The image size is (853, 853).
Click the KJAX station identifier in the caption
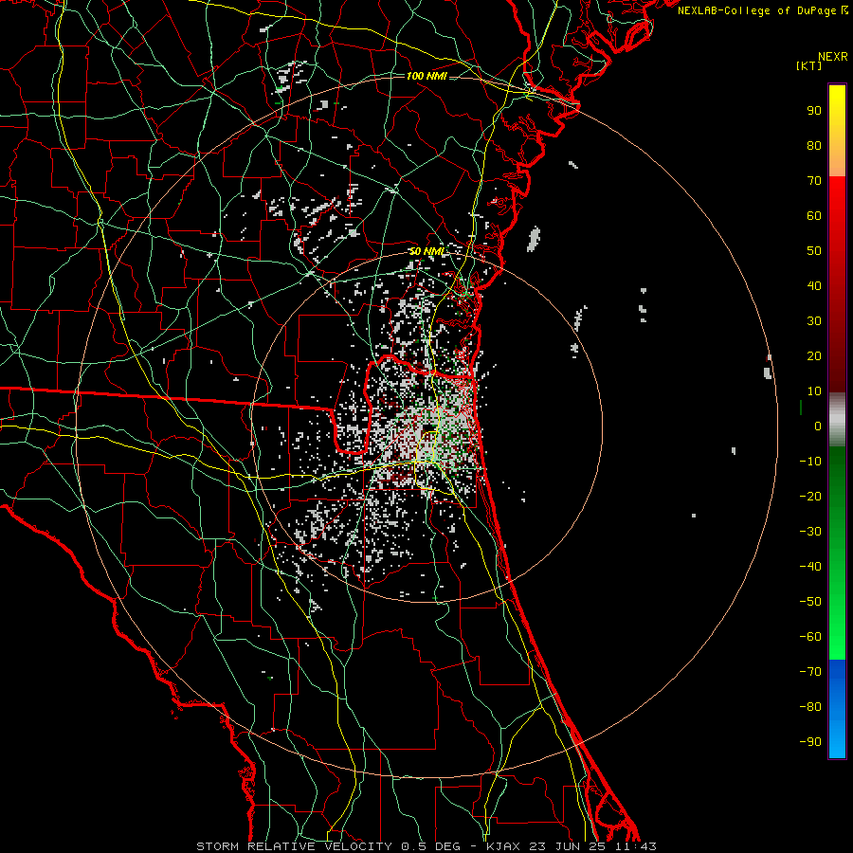tap(503, 846)
